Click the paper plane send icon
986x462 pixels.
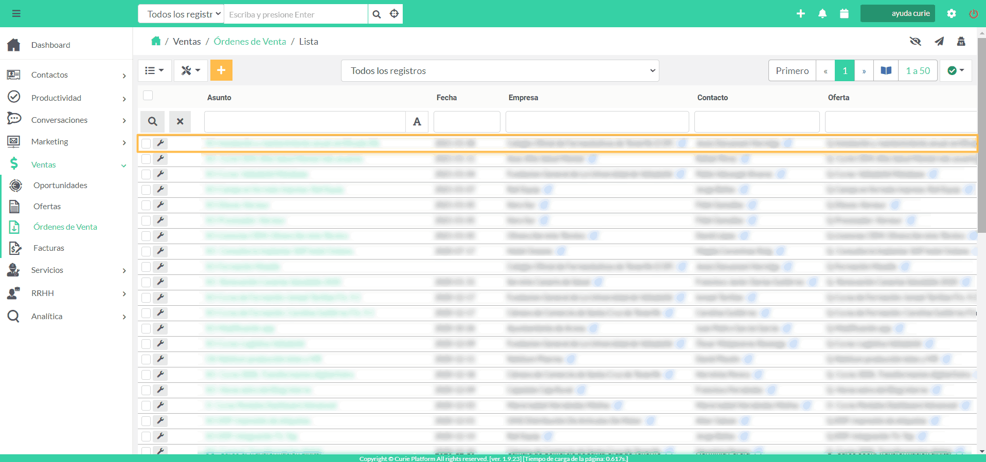pos(939,42)
